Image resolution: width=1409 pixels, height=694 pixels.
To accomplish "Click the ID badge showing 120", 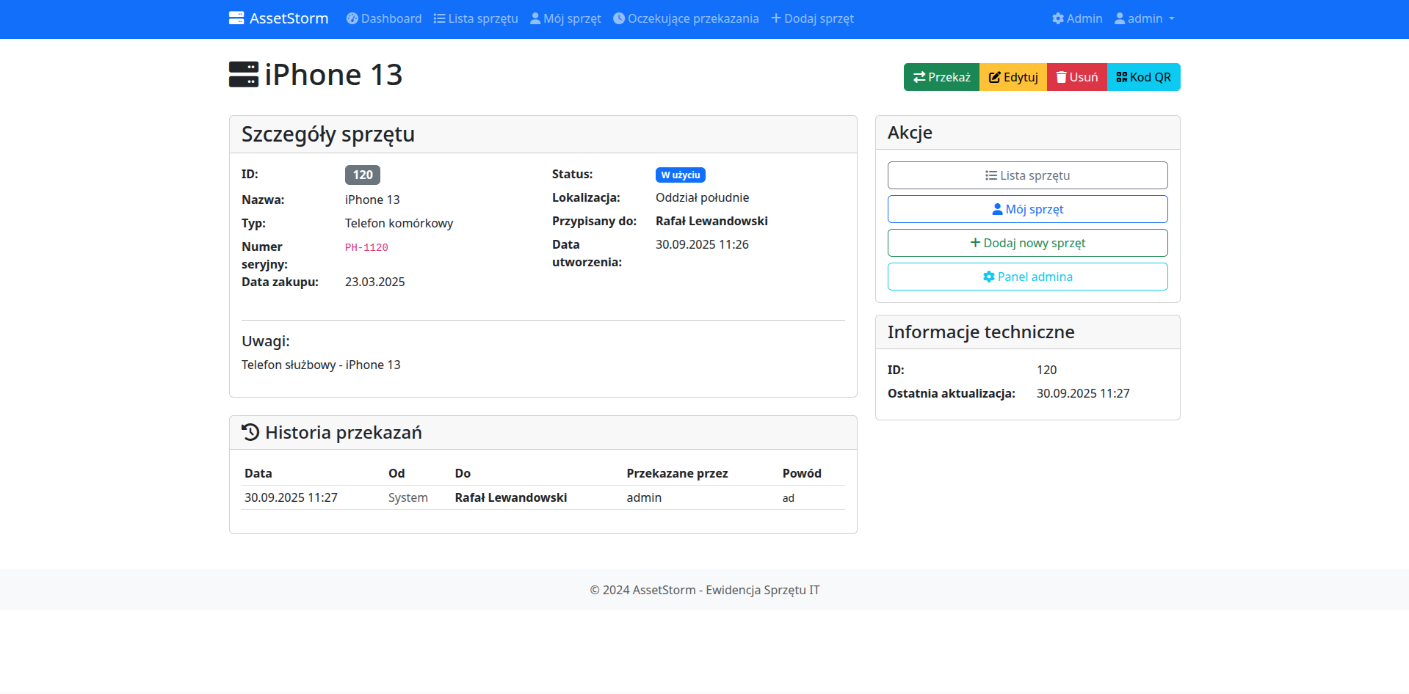I will (362, 175).
